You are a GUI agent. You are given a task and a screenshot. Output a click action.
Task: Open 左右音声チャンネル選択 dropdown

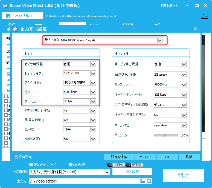184,105
